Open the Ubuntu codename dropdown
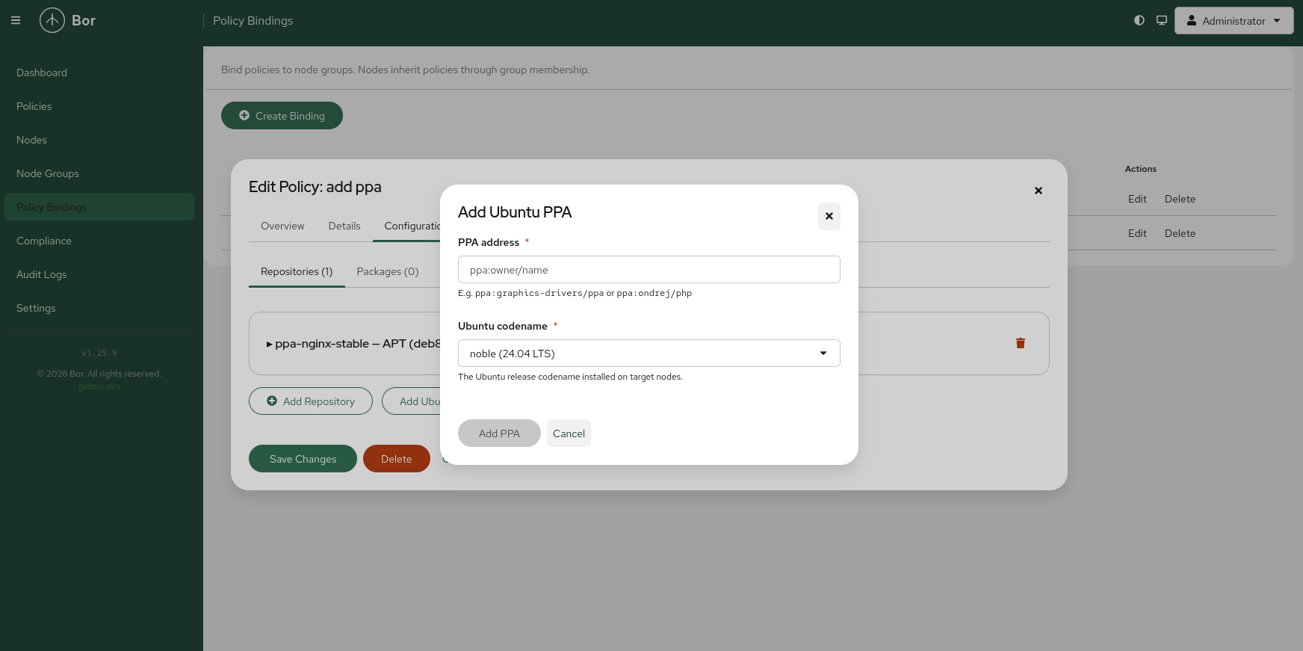The width and height of the screenshot is (1303, 651). 649,354
